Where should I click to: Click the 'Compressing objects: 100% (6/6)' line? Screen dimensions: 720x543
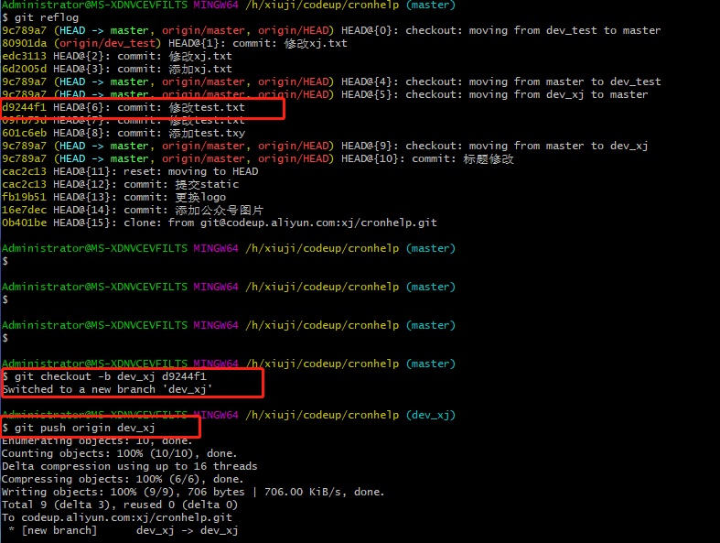click(x=124, y=480)
